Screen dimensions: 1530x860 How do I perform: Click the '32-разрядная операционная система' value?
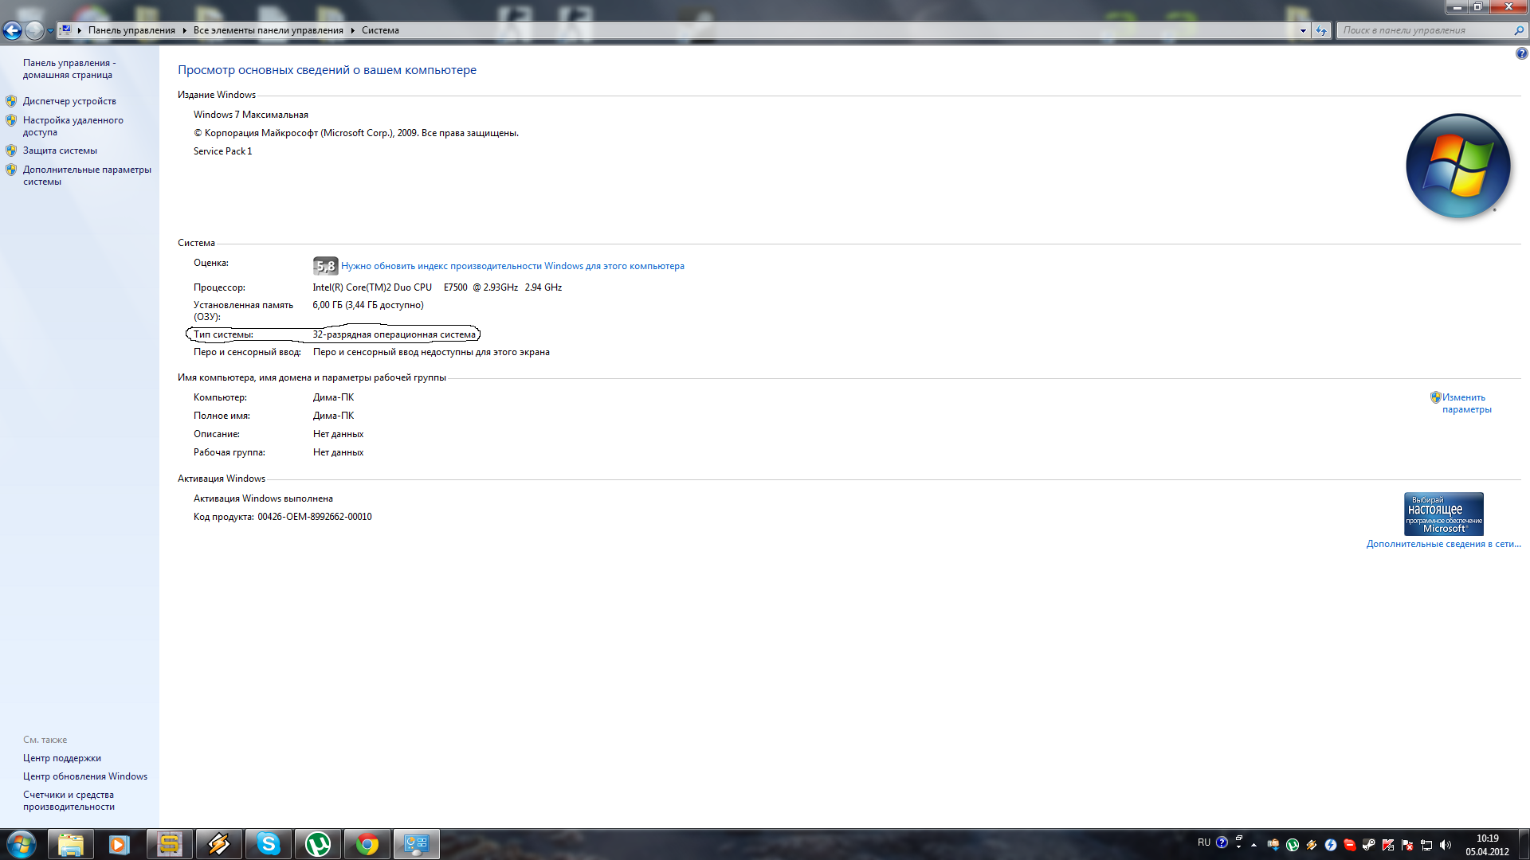[394, 334]
